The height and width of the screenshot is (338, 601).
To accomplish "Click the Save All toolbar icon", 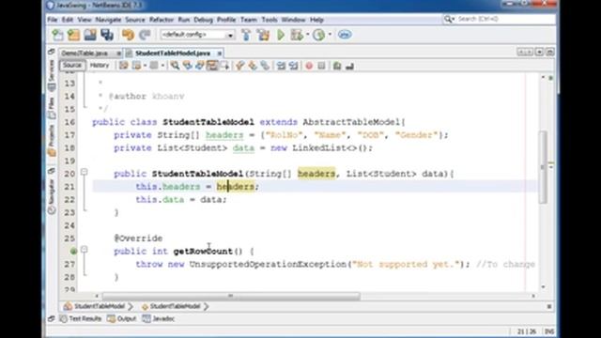I will click(107, 35).
